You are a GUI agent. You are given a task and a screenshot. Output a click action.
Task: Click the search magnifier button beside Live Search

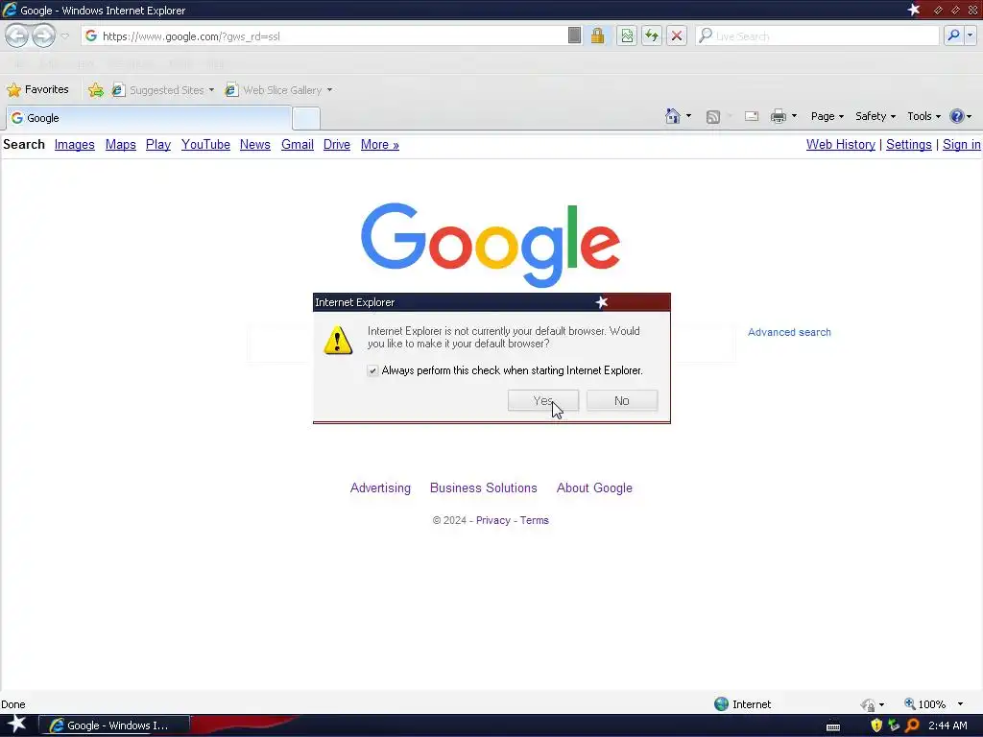point(953,36)
